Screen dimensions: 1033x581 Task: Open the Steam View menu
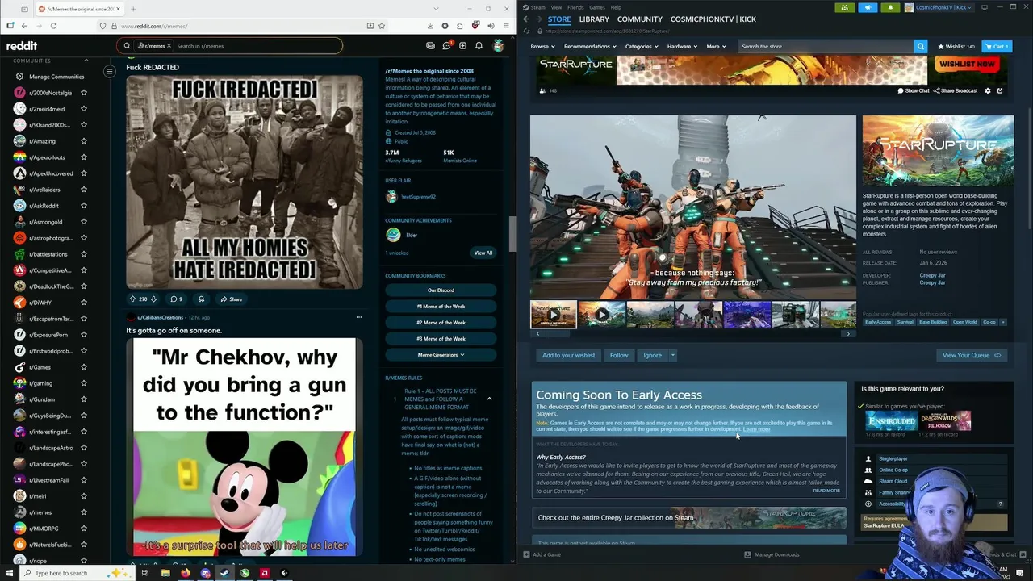556,7
